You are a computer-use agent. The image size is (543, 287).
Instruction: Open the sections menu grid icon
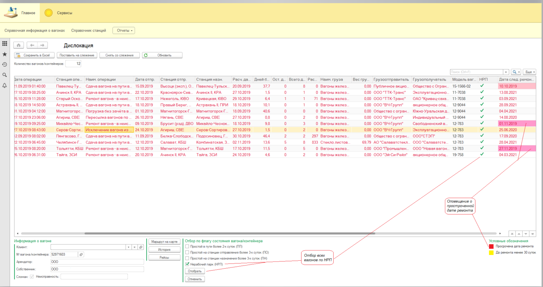point(5,44)
